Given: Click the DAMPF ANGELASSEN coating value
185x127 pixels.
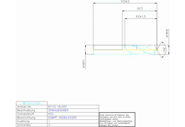Looking at the screenshot, I should point(62,118).
